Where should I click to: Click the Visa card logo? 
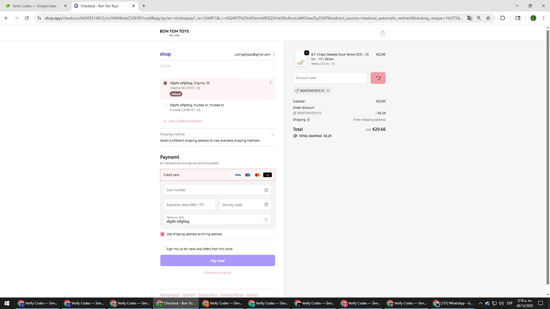(238, 175)
